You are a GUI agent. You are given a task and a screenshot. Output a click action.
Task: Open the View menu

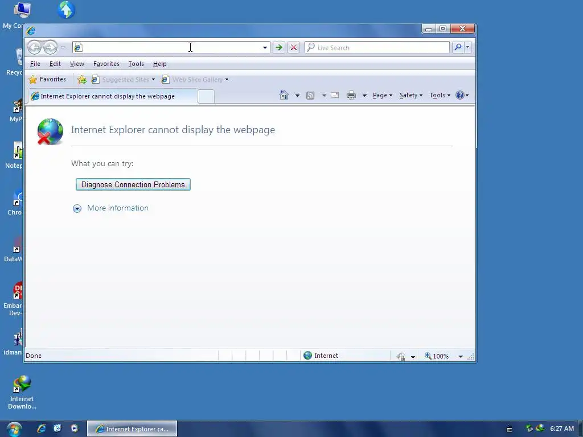[x=77, y=64]
